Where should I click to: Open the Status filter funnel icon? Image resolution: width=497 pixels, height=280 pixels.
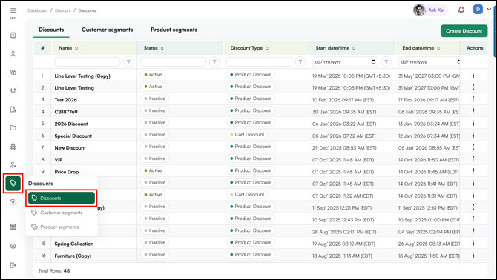point(214,61)
